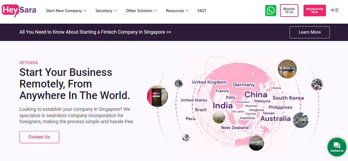The image size is (348, 161).
Task: Click the desk photo right of Russia
Action: [317, 85]
